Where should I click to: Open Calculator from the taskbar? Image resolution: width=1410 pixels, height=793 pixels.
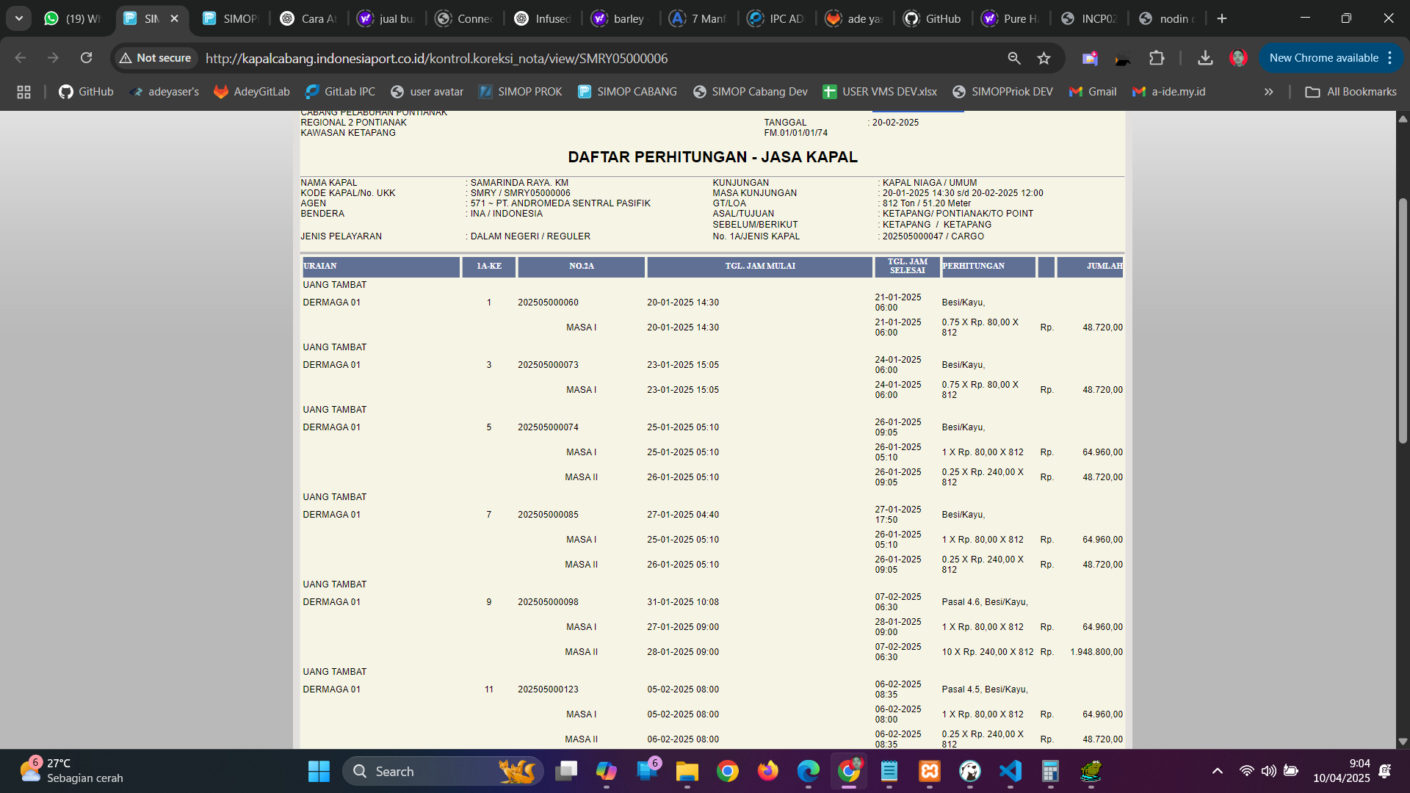point(1051,771)
